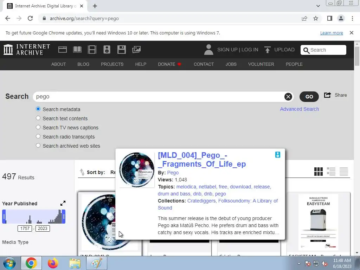
Task: Open the BLOG menu item
Action: click(x=83, y=64)
